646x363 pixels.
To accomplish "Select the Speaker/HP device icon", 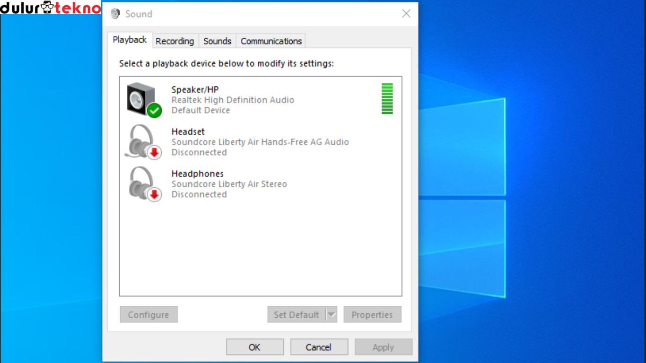I will click(x=144, y=100).
